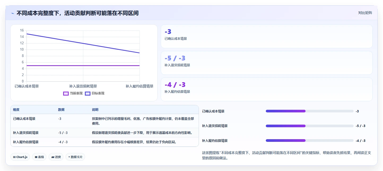The height and width of the screenshot is (171, 383).
Task: Click the -5 / -3 value right of the progress bar
Action: point(360,126)
